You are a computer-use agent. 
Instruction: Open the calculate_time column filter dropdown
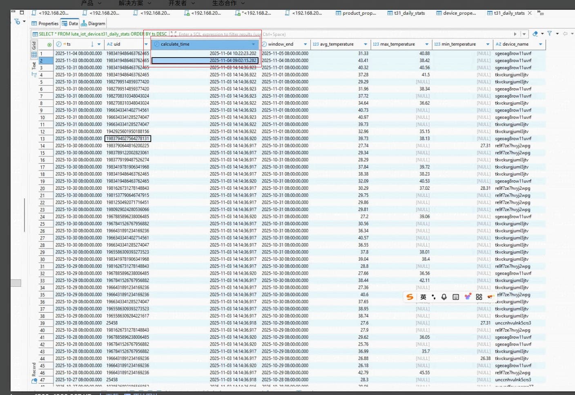click(x=254, y=44)
